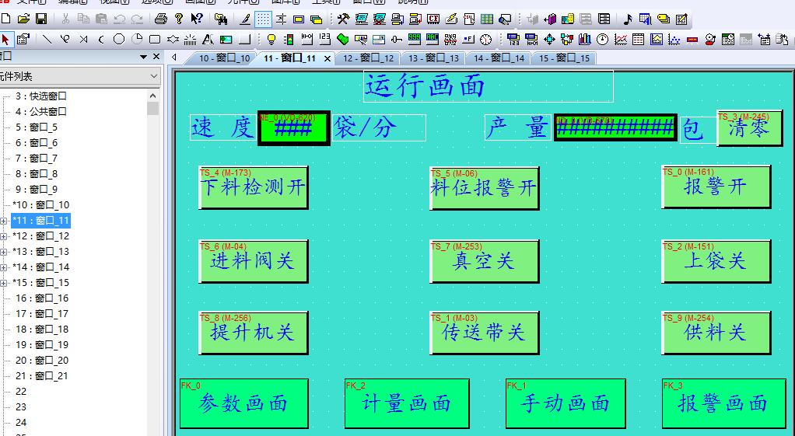Click the 清零 reset button
The image size is (795, 436).
(x=749, y=128)
